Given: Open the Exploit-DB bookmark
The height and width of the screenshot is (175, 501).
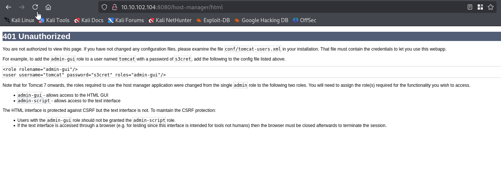Looking at the screenshot, I should (213, 20).
